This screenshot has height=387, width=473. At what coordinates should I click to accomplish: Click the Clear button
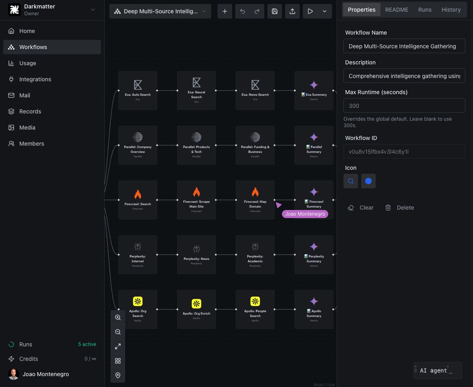pyautogui.click(x=360, y=208)
